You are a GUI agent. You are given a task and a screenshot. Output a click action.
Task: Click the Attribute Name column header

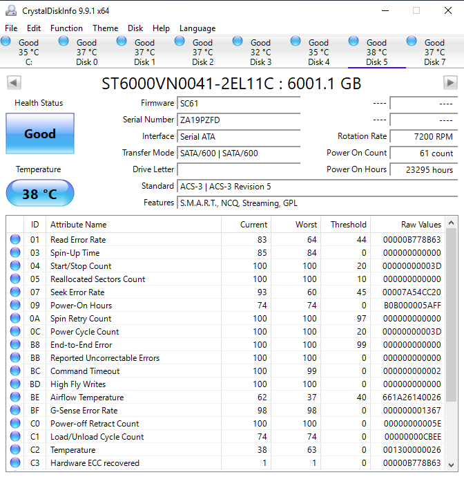pyautogui.click(x=133, y=225)
